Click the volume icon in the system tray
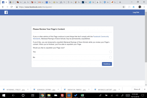The height and width of the screenshot is (98, 147). (x=117, y=95)
